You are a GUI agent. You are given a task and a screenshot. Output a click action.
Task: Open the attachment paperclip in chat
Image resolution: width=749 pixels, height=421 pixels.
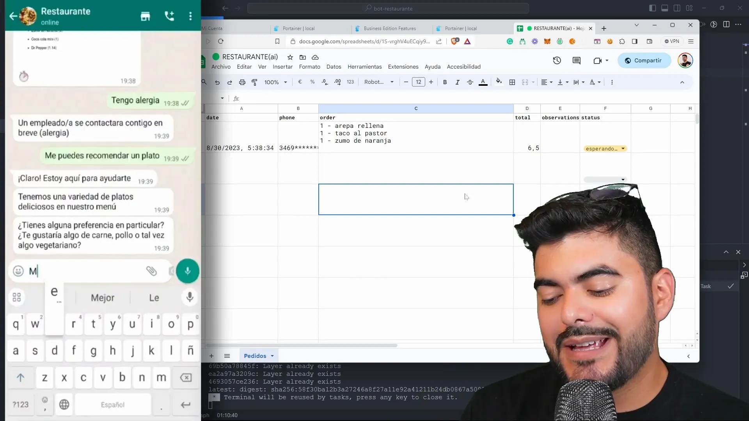[151, 271]
